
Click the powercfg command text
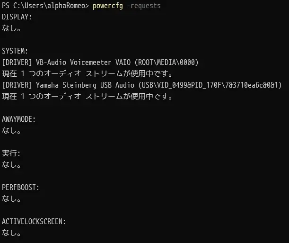coord(108,6)
